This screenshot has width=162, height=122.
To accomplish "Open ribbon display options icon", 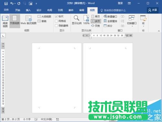I will (x=129, y=3).
